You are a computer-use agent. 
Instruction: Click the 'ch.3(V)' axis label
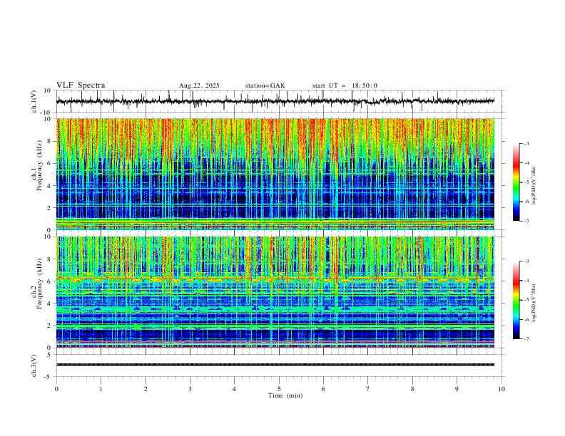34,365
